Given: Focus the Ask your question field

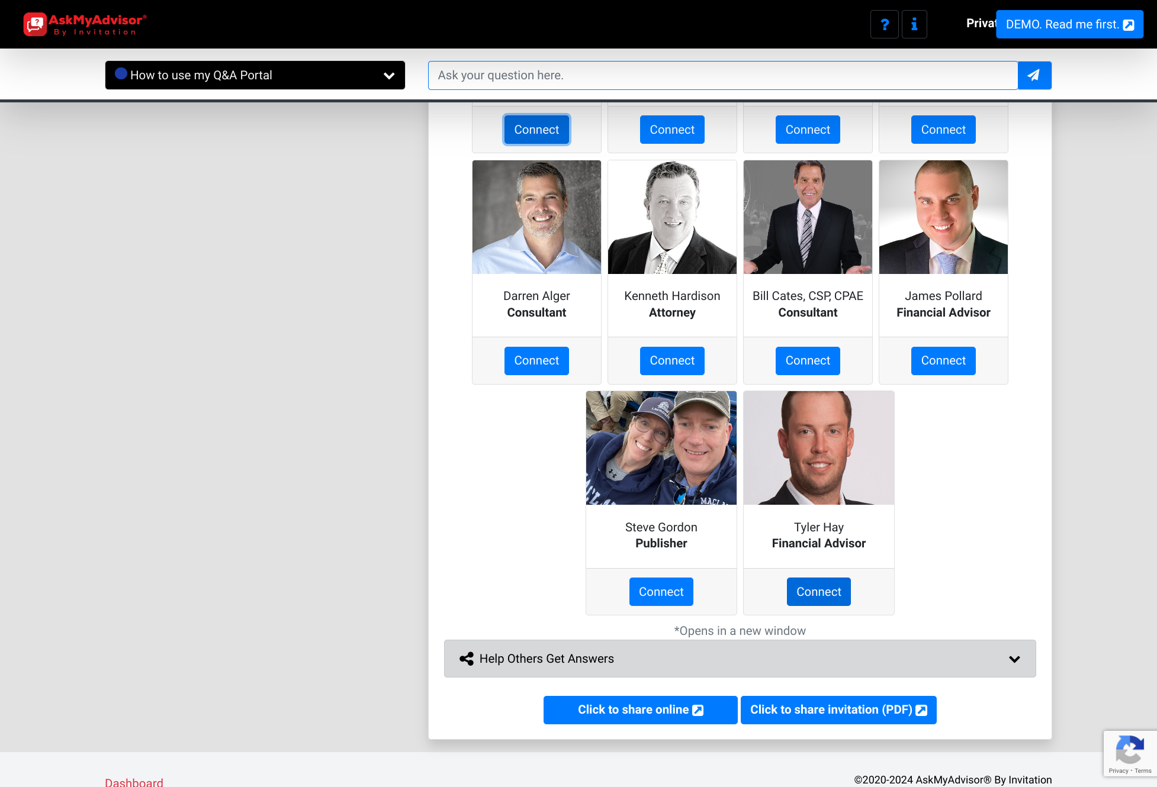Looking at the screenshot, I should [723, 75].
